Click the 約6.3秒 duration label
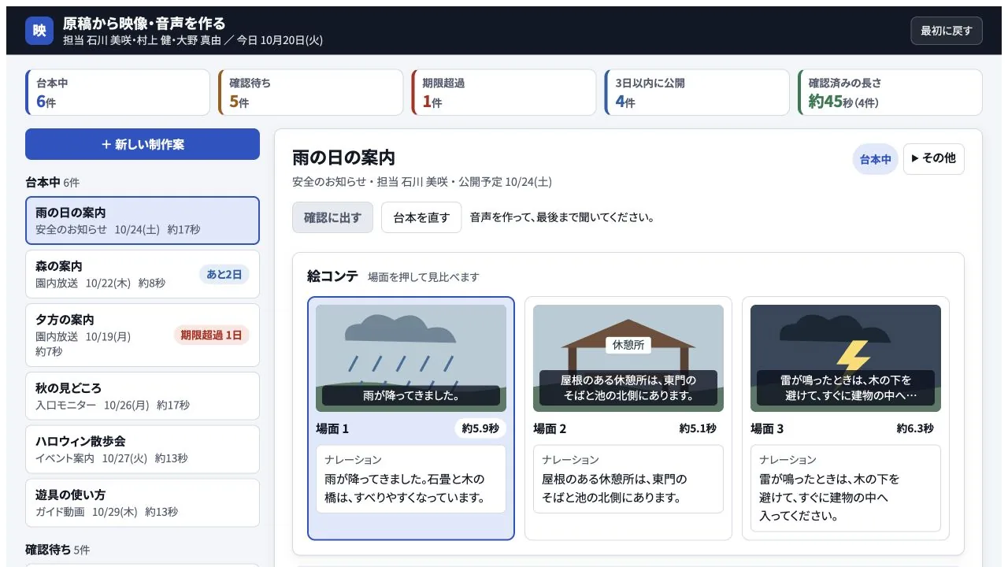The image size is (1008, 567). (915, 428)
